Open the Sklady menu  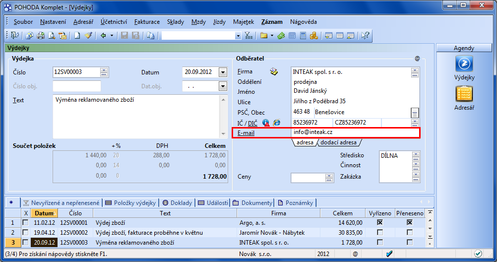176,22
